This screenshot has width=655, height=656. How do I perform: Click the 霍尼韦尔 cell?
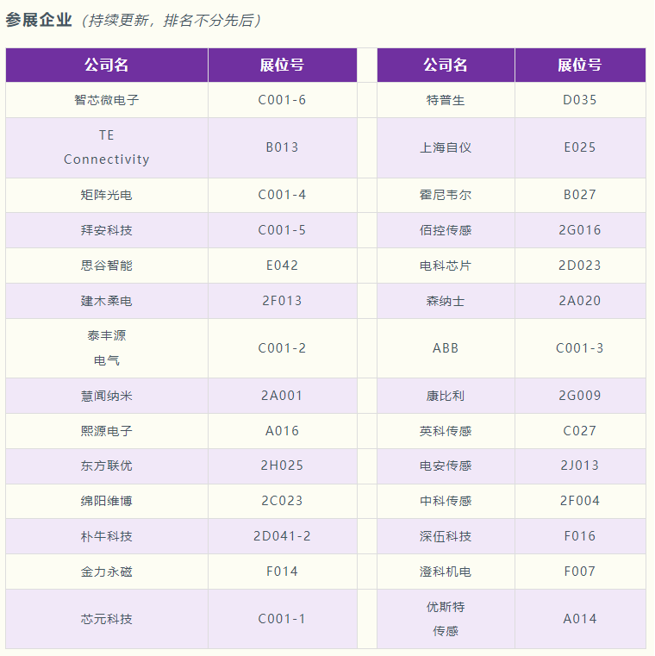pos(446,195)
